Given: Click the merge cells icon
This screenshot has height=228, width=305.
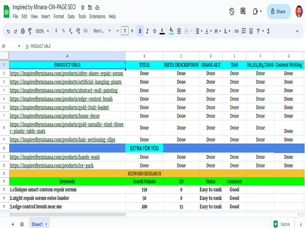Looking at the screenshot, I should coord(186,31).
